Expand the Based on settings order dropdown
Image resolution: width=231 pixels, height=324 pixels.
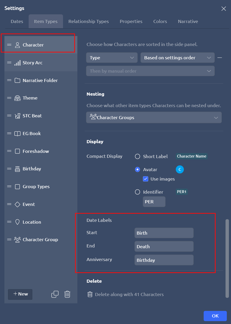pyautogui.click(x=177, y=58)
